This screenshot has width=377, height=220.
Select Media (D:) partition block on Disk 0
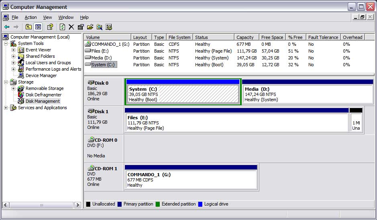pyautogui.click(x=308, y=92)
